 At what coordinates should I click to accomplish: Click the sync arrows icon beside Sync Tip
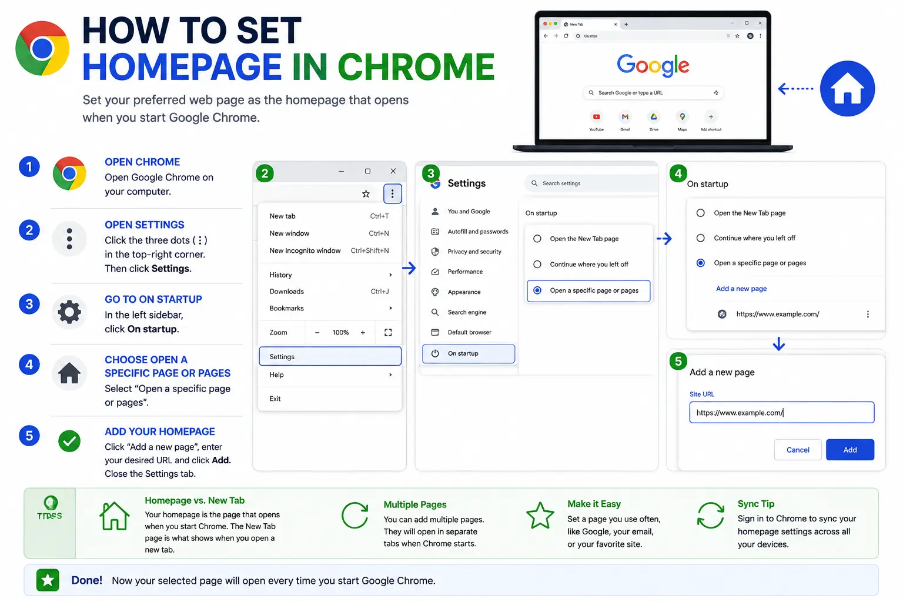(x=711, y=516)
